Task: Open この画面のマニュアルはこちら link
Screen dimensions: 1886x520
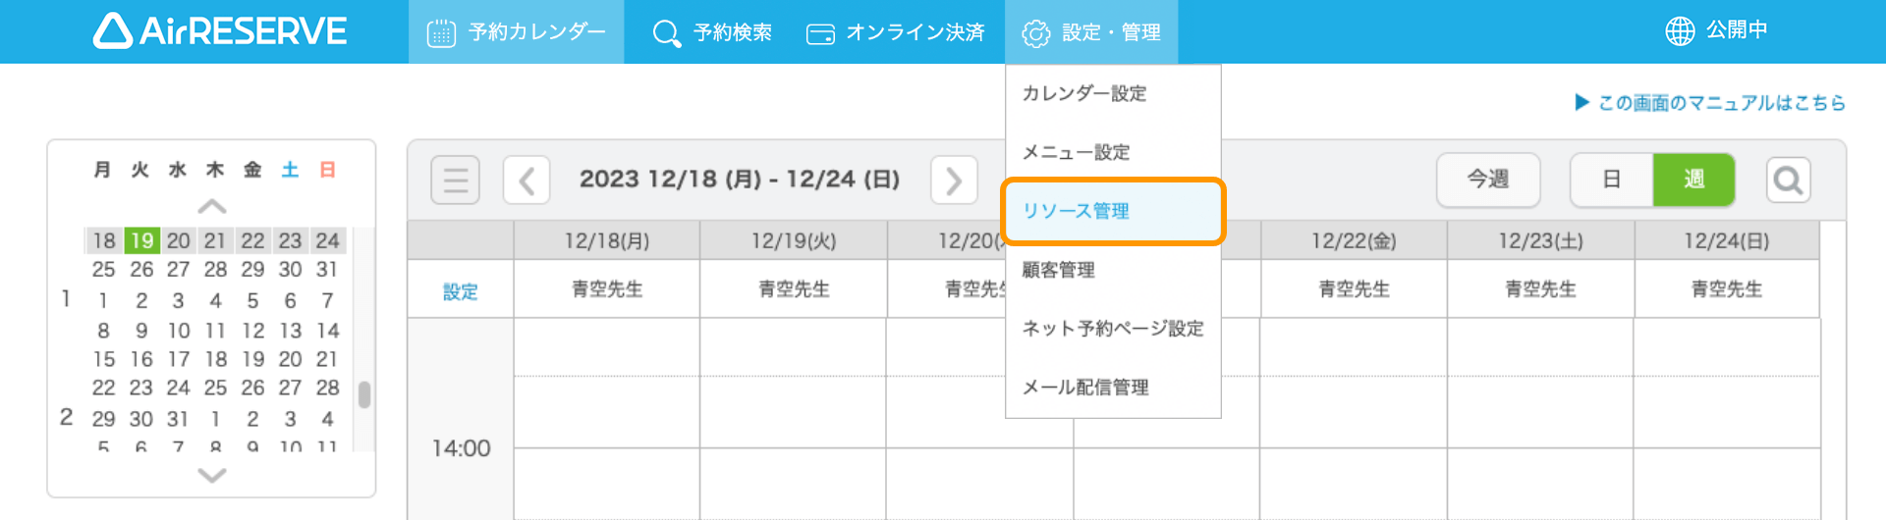Action: coord(1710,103)
